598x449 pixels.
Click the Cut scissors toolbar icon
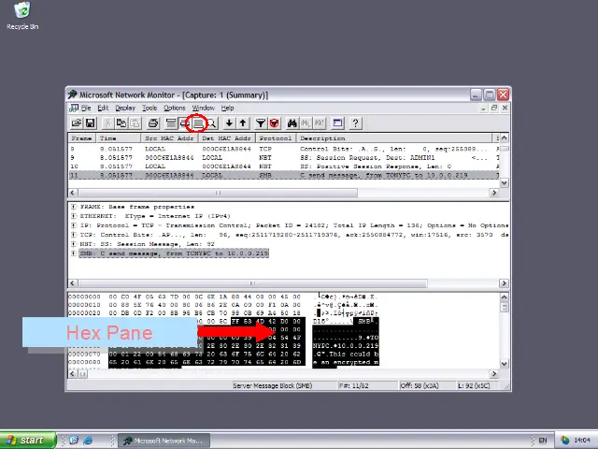click(107, 123)
